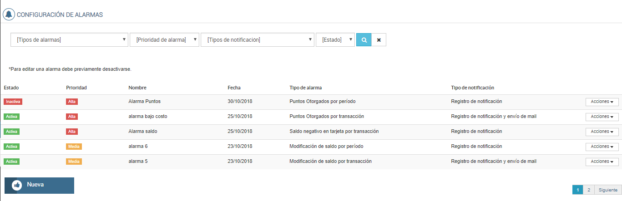622x201 pixels.
Task: Click the alarm bell icon in header
Action: [x=9, y=15]
